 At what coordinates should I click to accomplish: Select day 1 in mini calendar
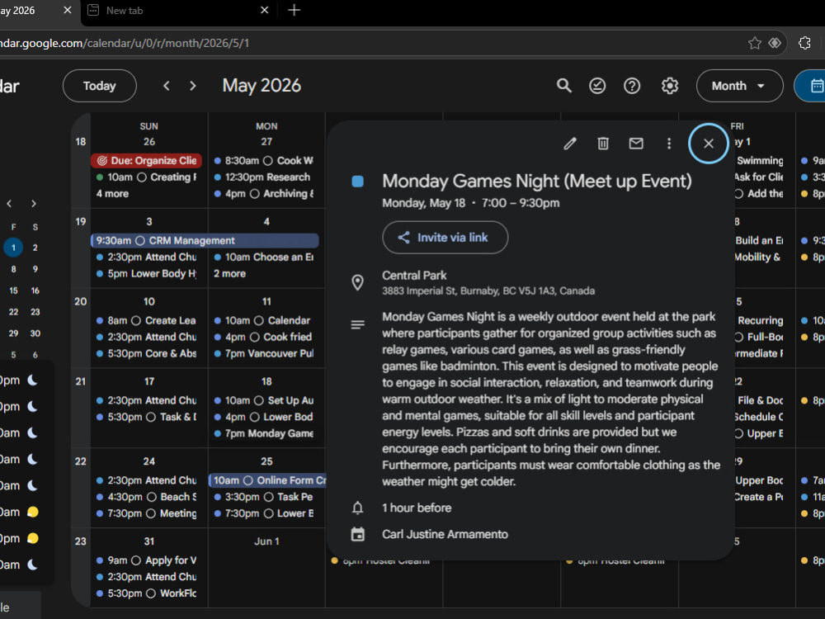click(x=13, y=248)
